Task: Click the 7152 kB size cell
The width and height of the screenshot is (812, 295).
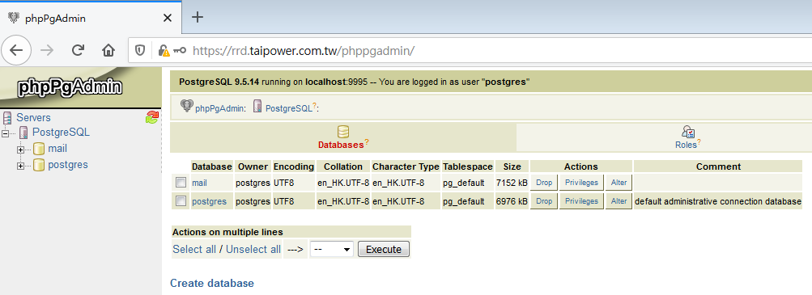Action: pyautogui.click(x=512, y=183)
